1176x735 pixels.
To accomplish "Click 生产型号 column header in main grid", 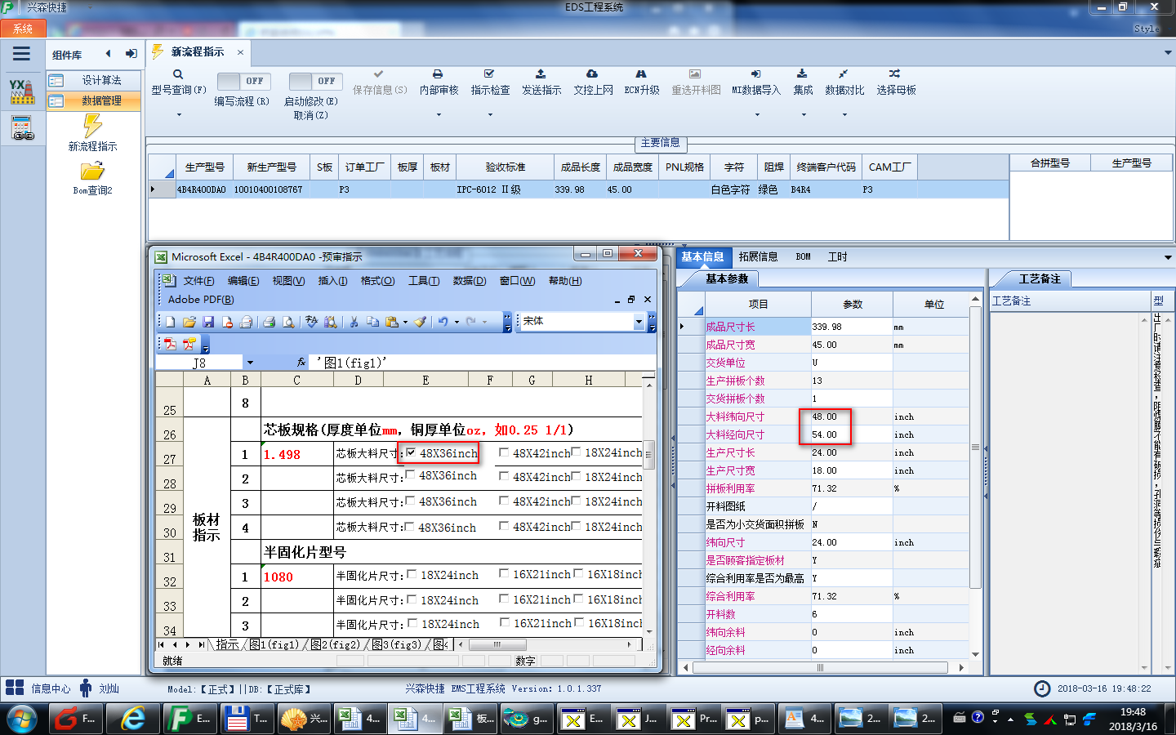I will click(x=204, y=167).
